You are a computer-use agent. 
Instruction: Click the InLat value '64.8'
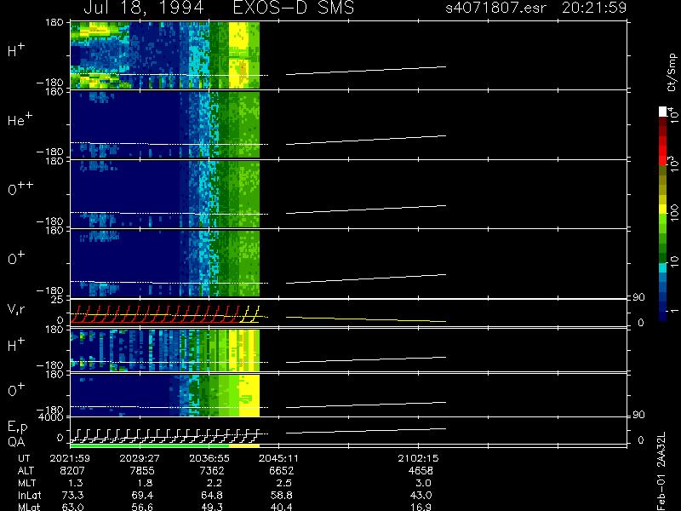212,496
